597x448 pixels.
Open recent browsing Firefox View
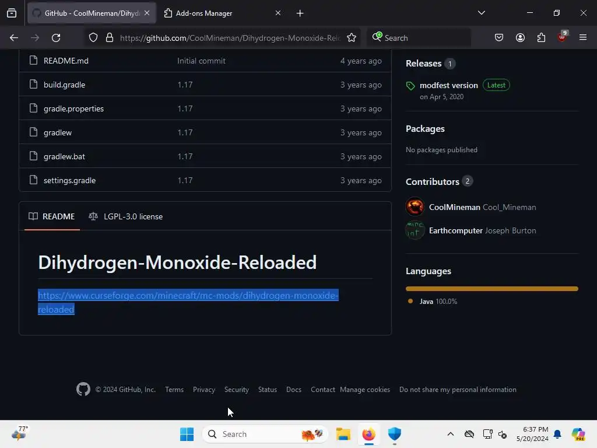tap(12, 13)
